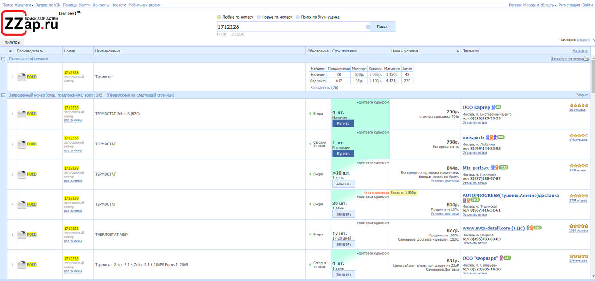Screen dimensions: 595x281
Task: Click award ribbons beside mos.parts seller
Action: point(492,137)
